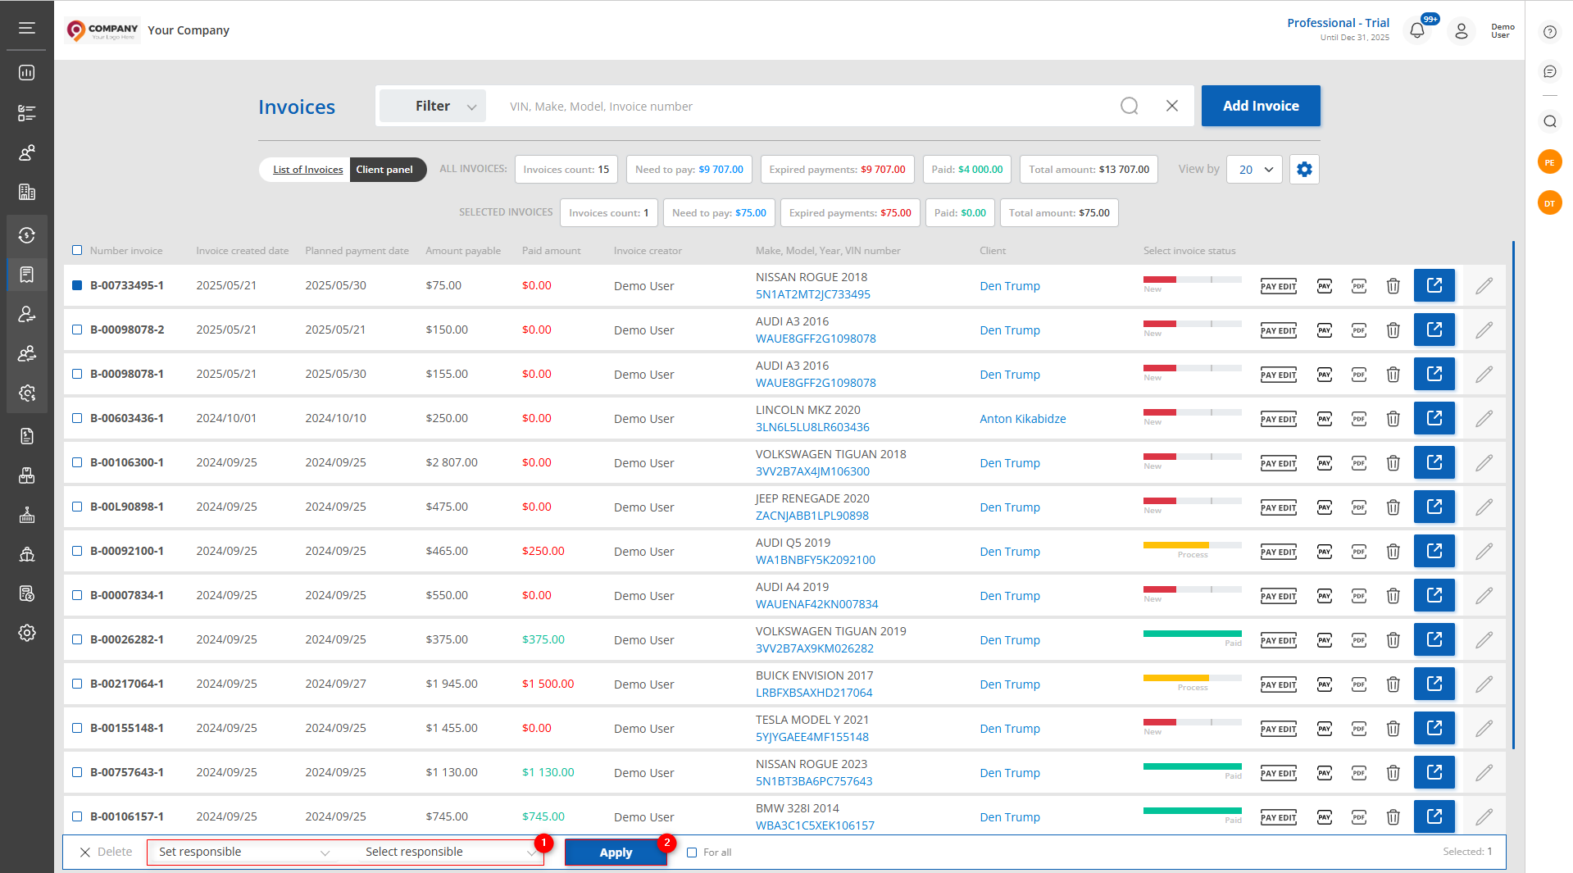Click PAY icon for invoice B-00098078-2
The image size is (1573, 873).
pos(1325,330)
